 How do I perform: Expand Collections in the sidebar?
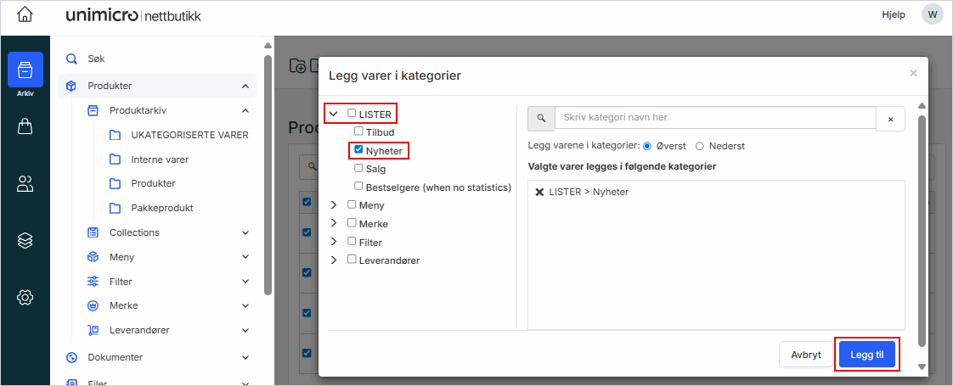tap(245, 232)
